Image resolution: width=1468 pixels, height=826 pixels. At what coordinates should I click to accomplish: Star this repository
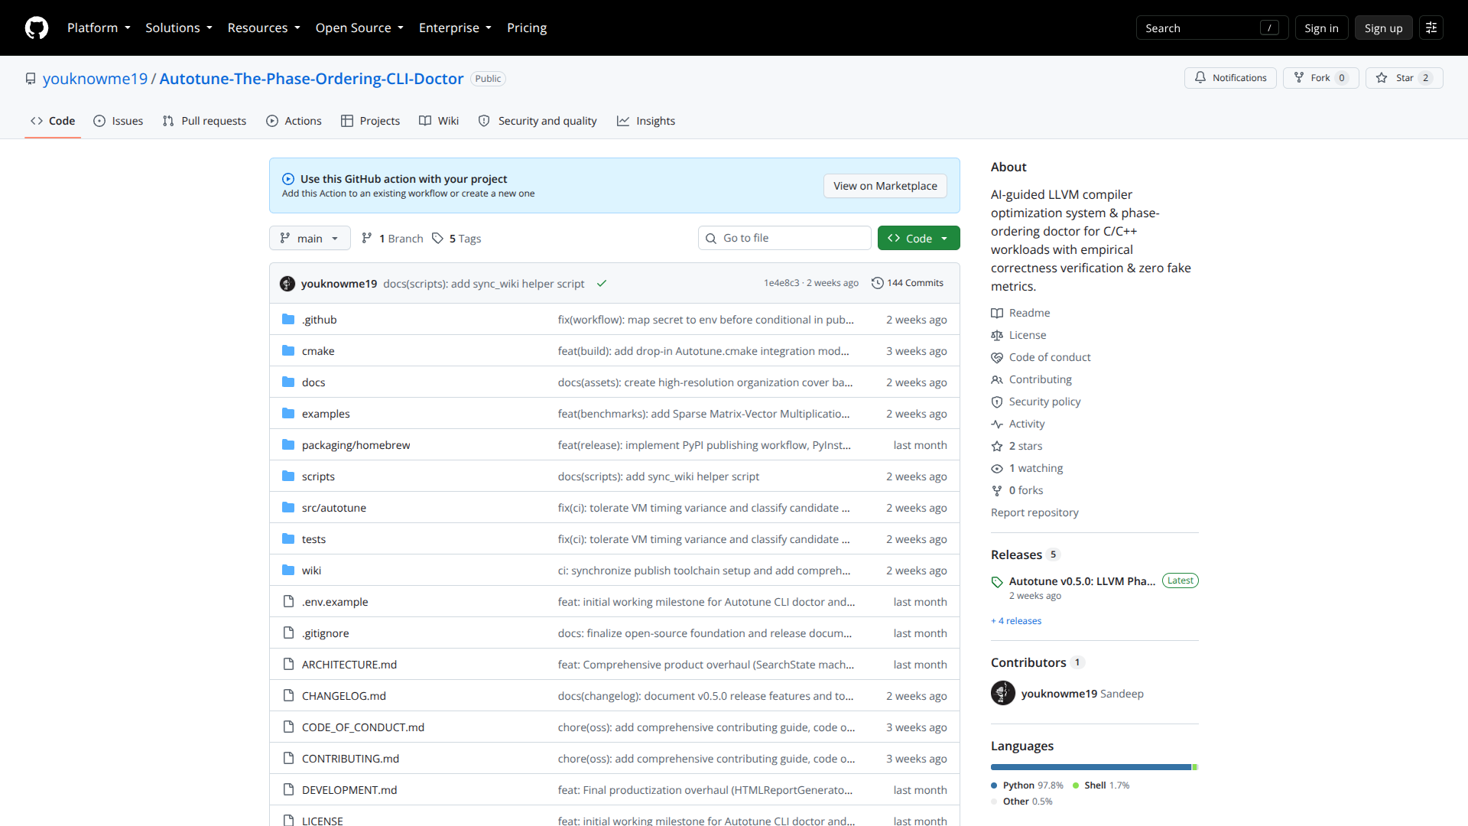point(1404,78)
